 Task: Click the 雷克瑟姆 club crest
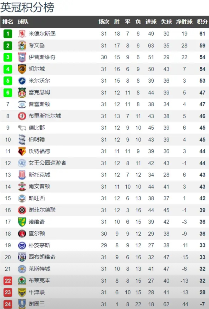(x=22, y=93)
